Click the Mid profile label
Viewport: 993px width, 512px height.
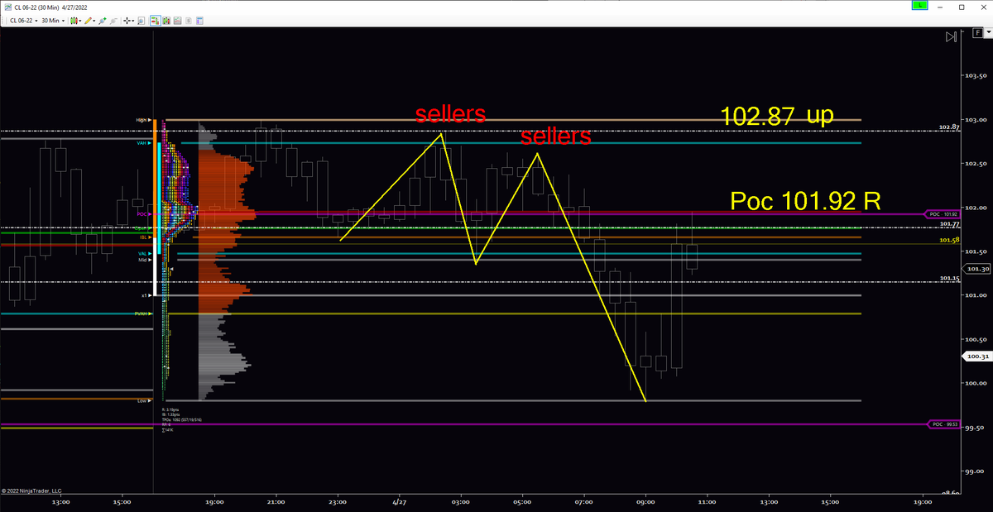click(x=144, y=260)
